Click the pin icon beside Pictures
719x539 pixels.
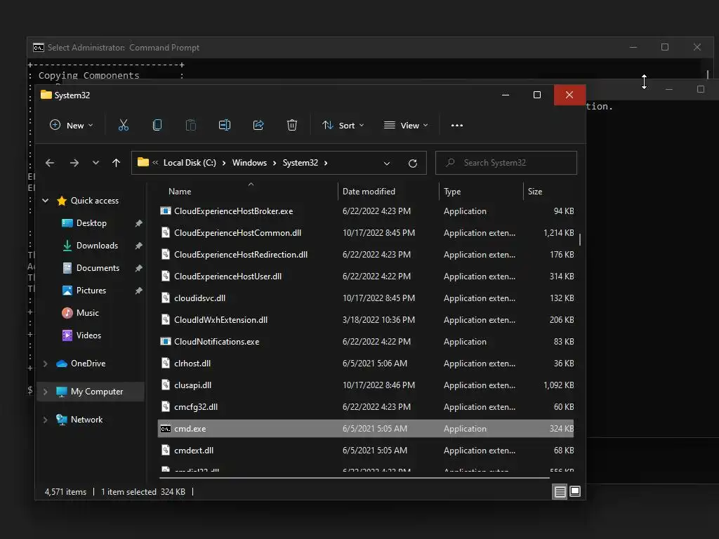[138, 291]
